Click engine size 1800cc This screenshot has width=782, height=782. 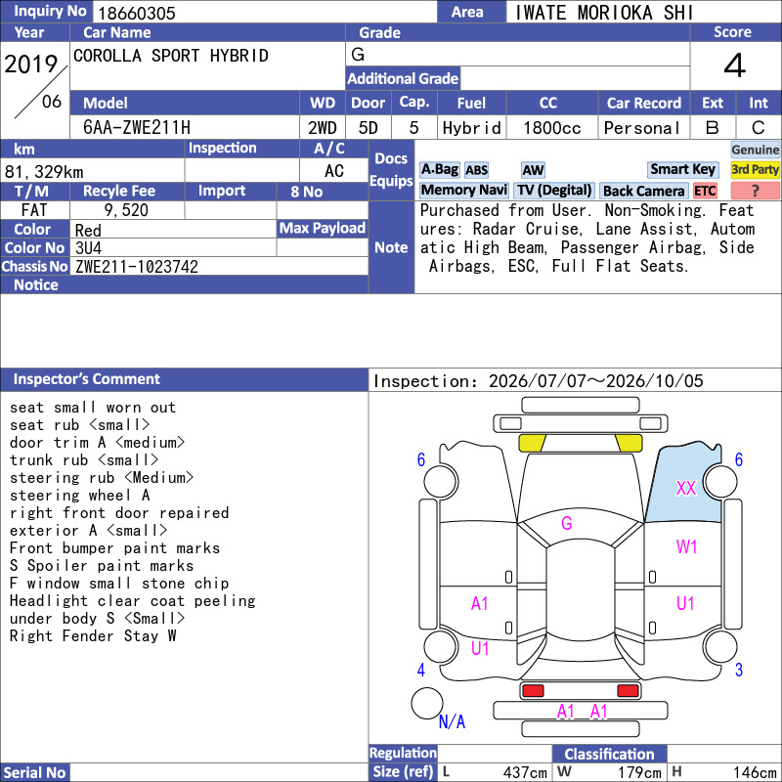click(552, 128)
